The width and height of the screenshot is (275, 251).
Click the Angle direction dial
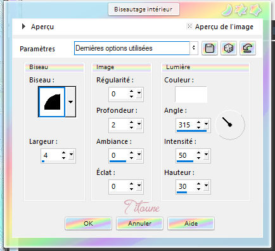230,125
